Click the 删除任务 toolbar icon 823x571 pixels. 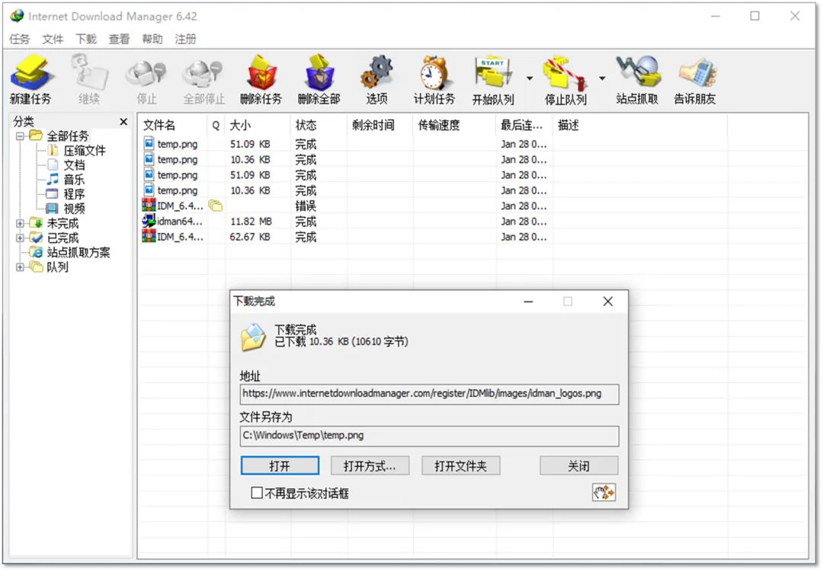pos(261,79)
